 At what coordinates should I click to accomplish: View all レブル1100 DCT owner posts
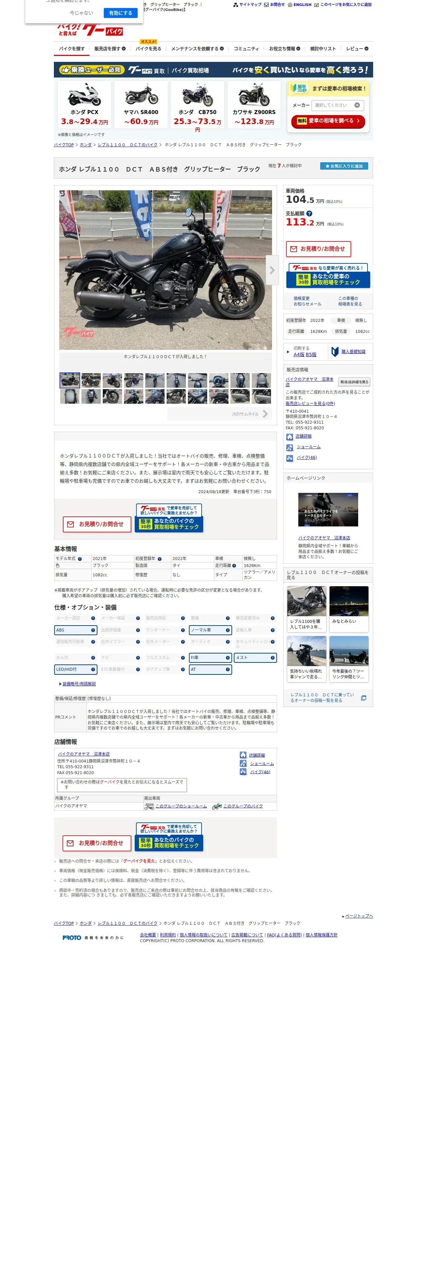coord(328,698)
